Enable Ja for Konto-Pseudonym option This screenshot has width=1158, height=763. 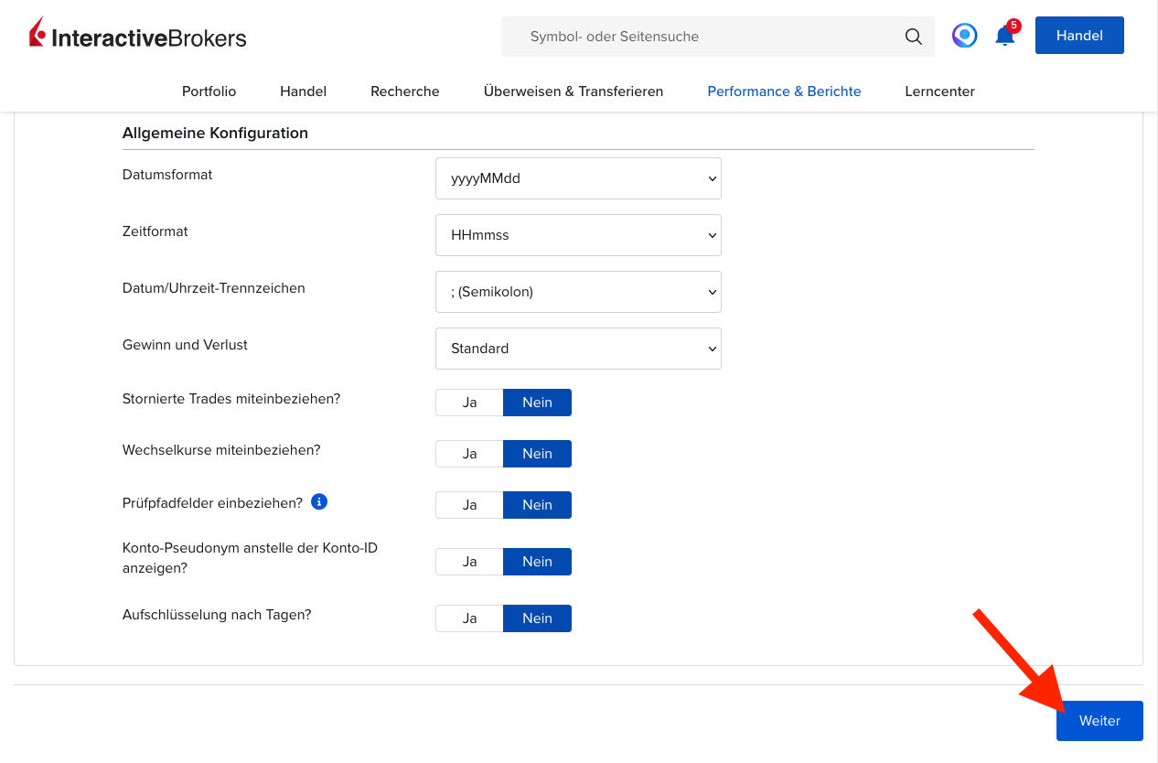pos(469,562)
